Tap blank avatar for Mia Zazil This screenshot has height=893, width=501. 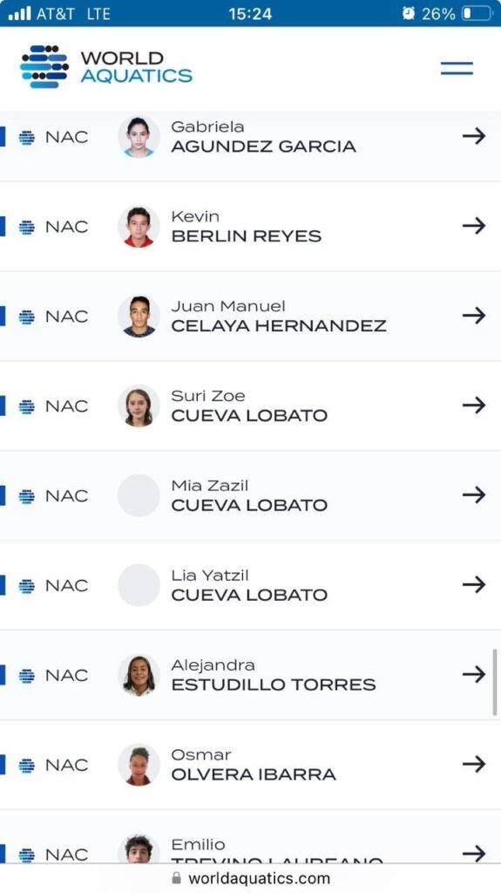(x=139, y=495)
